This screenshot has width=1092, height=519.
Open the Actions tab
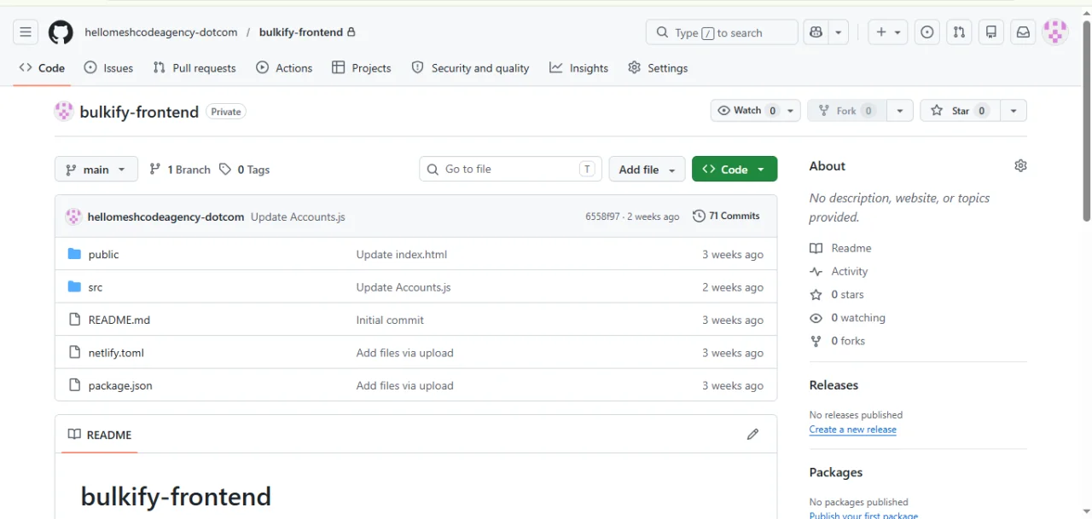[285, 68]
